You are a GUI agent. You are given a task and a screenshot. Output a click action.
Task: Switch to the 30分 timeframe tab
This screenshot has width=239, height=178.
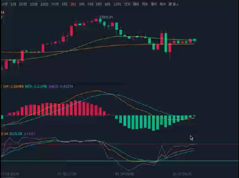[x=55, y=4]
